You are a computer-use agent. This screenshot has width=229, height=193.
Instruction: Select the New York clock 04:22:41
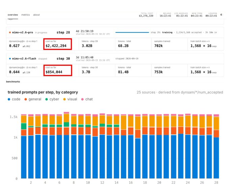coord(197,16)
